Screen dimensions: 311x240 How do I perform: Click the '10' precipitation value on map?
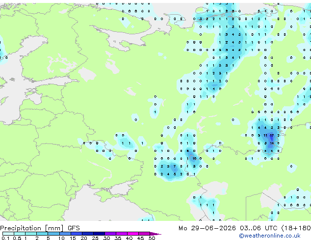(194, 159)
